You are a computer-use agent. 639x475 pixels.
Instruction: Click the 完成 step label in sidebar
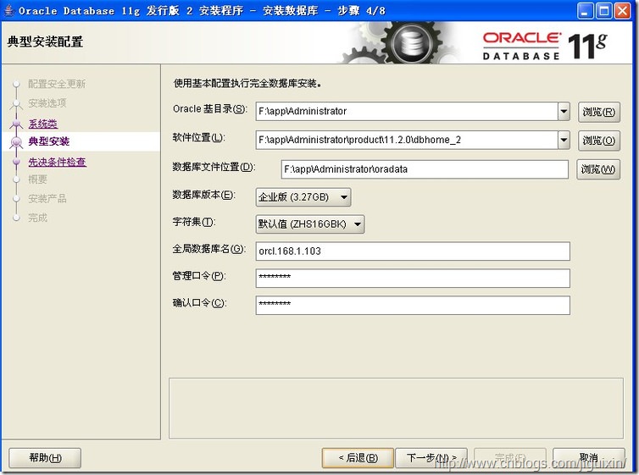tap(37, 218)
